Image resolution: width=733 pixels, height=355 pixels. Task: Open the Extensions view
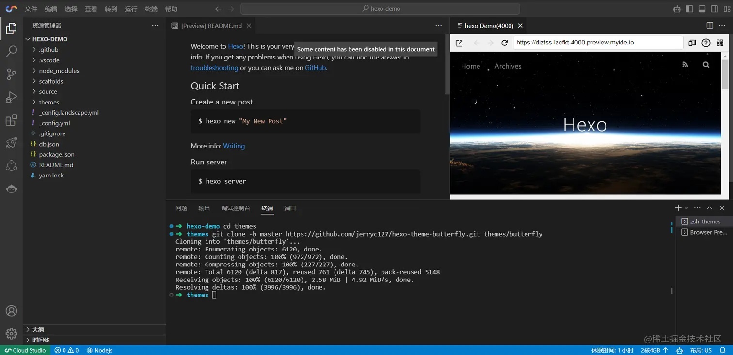tap(11, 120)
